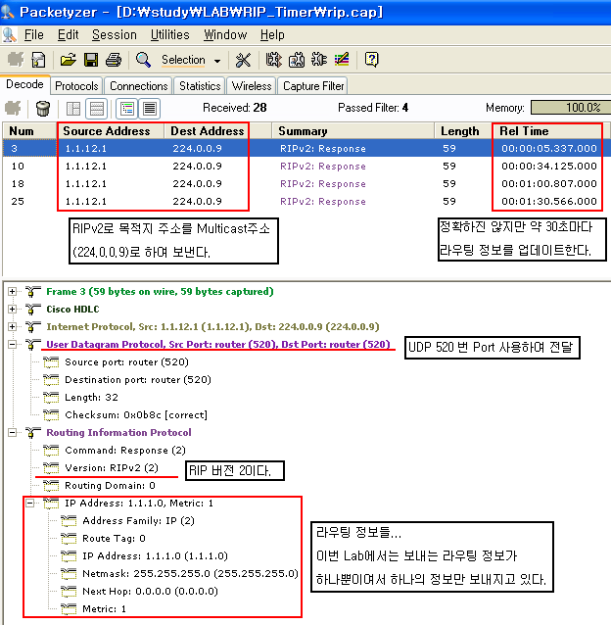Open the Utilities menu
This screenshot has height=625, width=611.
click(170, 35)
